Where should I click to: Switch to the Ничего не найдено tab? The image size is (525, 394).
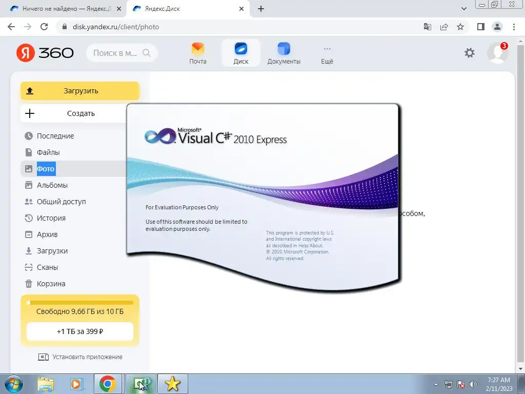(63, 9)
